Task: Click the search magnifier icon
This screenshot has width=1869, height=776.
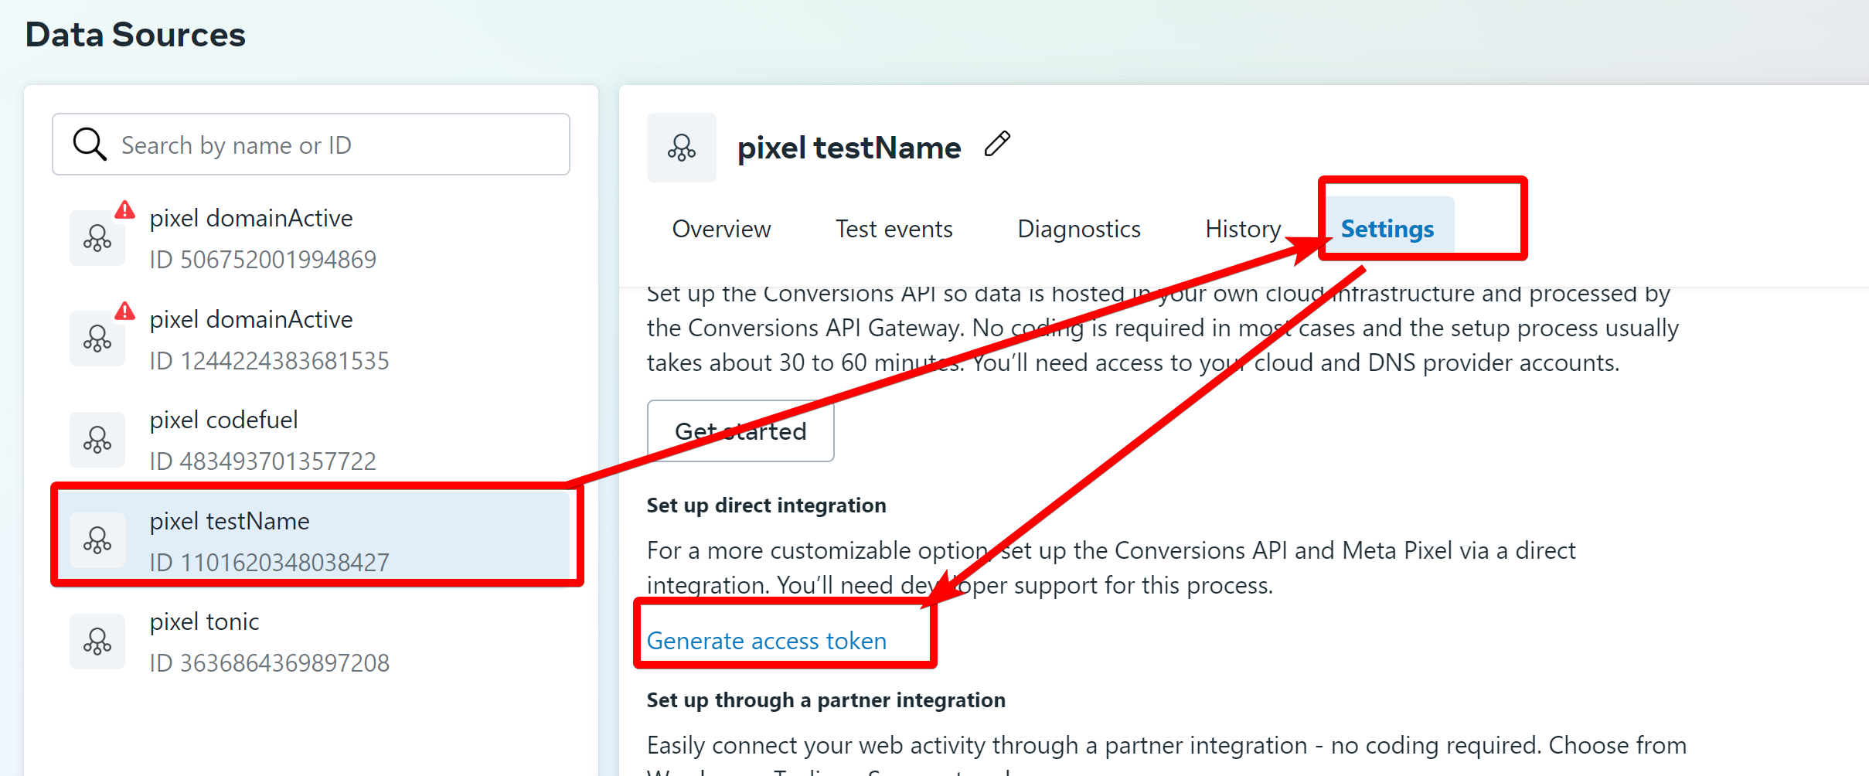Action: 89,145
